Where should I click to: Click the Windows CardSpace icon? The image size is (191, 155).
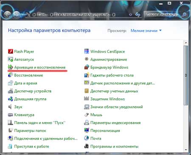[87, 51]
